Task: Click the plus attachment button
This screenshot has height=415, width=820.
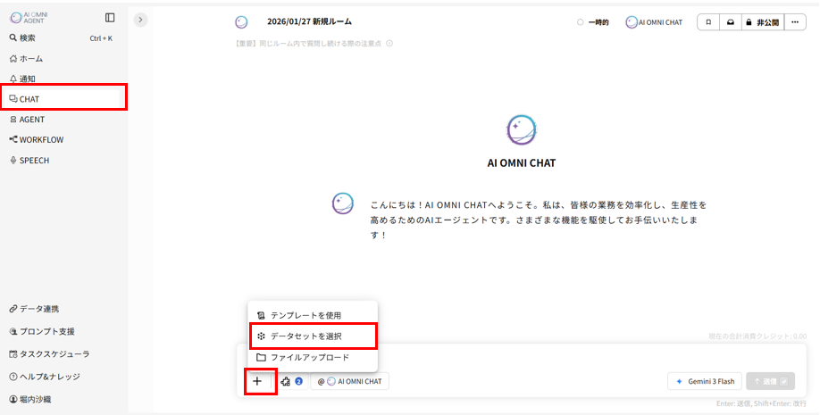Action: pyautogui.click(x=256, y=382)
